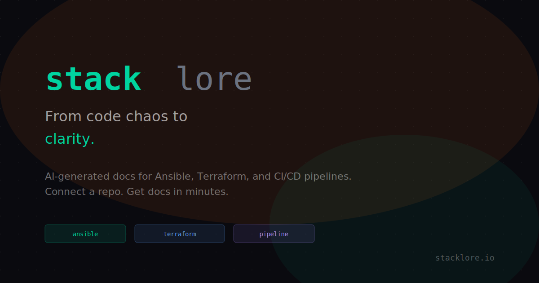Click the gray "lore" logo word
Image resolution: width=539 pixels, height=283 pixels.
pyautogui.click(x=214, y=80)
